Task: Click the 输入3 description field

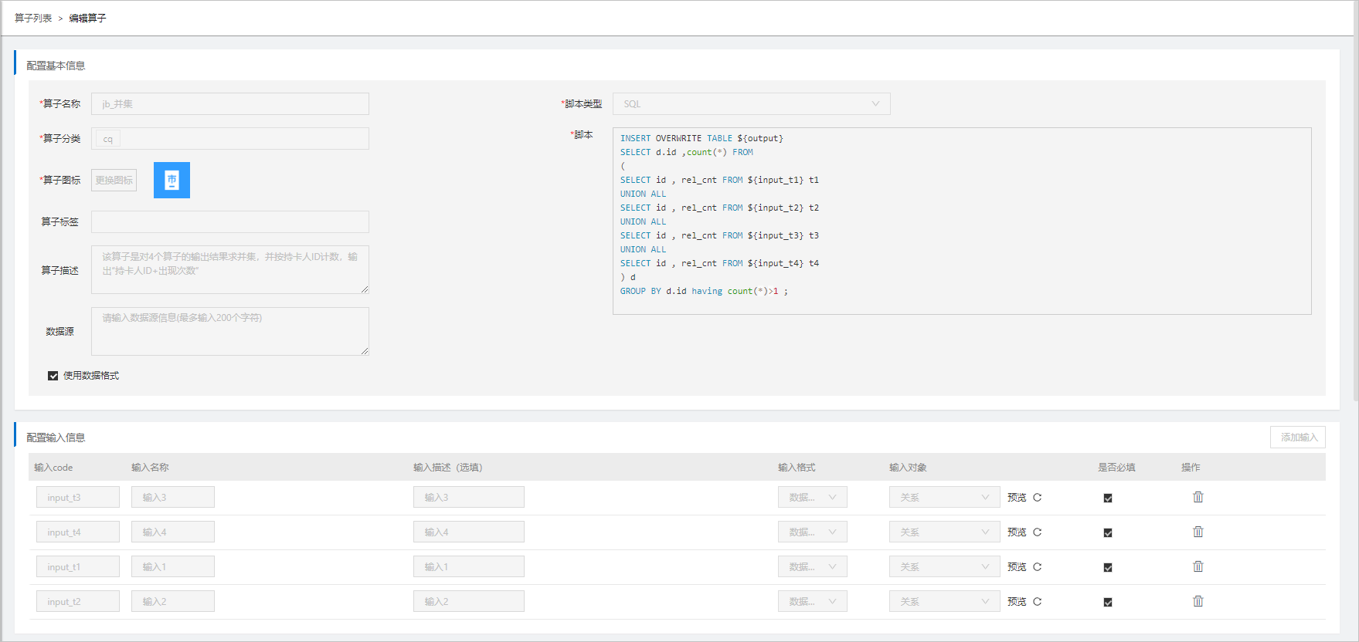Action: tap(469, 497)
